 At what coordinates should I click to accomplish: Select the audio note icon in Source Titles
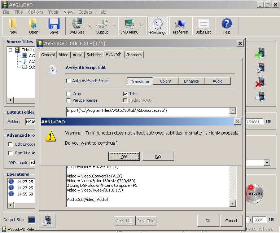click(25, 61)
